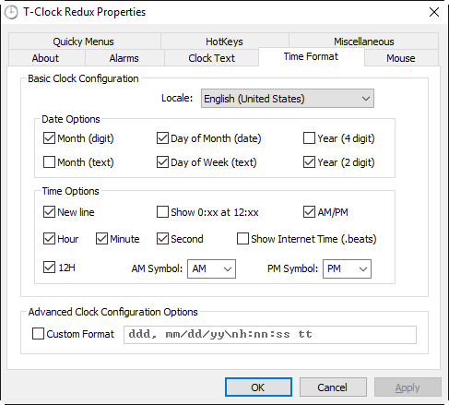
Task: Switch to the Clock Text tab
Action: point(211,58)
